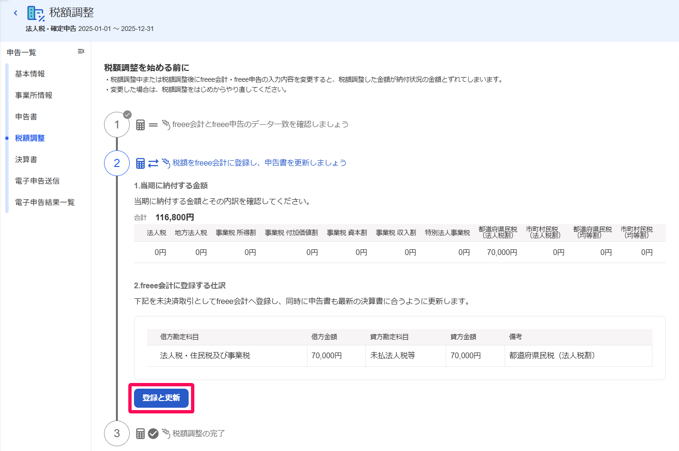
Task: Click the debit account cell 法人税・住民税及び事業税
Action: tap(227, 356)
